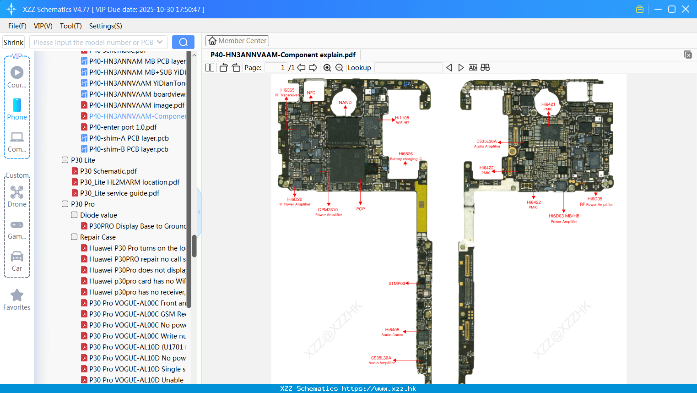Open Huawei P30Pro does not display file
The image size is (697, 393).
(x=133, y=270)
